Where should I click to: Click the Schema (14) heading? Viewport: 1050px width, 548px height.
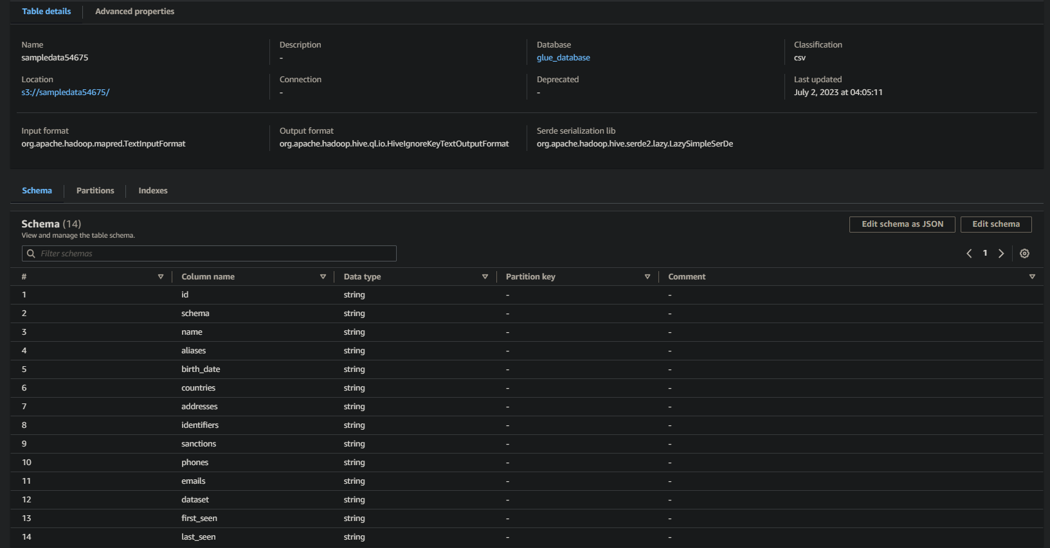[x=51, y=224]
